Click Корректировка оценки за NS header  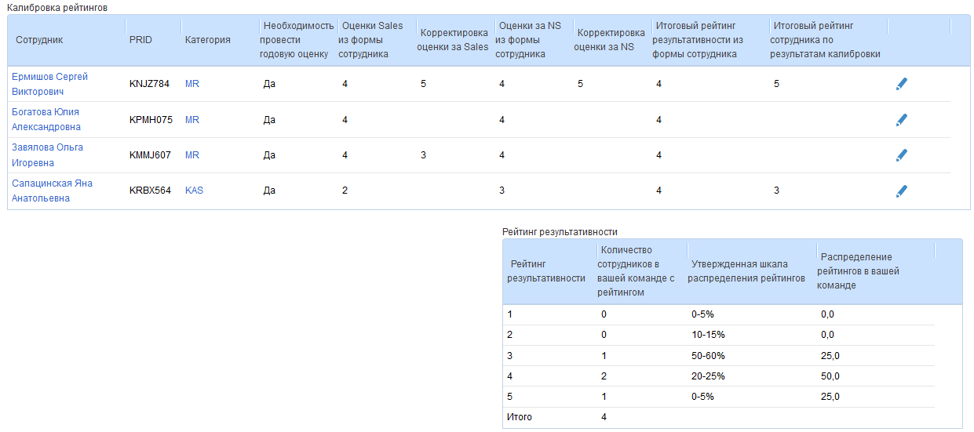(x=610, y=40)
